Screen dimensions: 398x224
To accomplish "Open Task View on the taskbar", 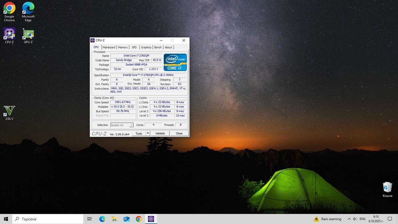I will pos(89,219).
